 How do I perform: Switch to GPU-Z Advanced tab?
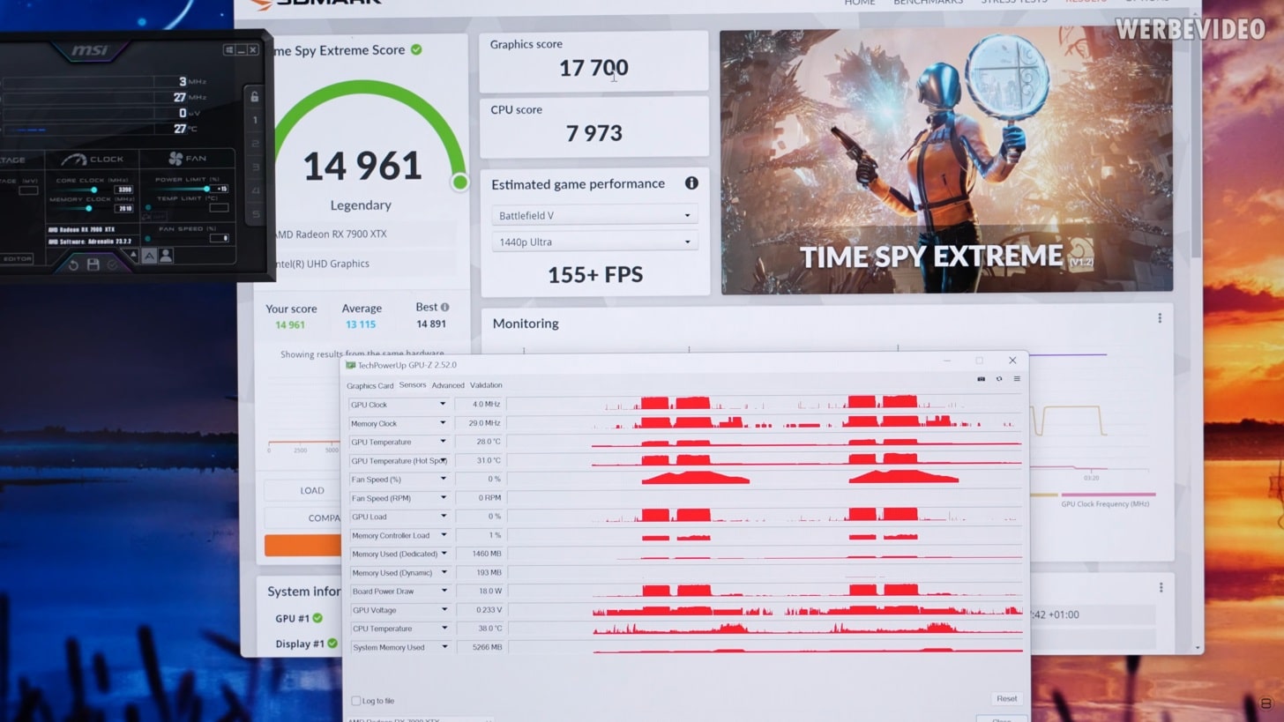tap(448, 385)
